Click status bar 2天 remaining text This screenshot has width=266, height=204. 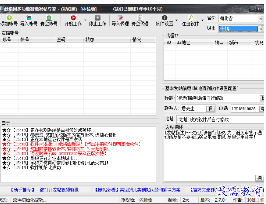pos(186,200)
